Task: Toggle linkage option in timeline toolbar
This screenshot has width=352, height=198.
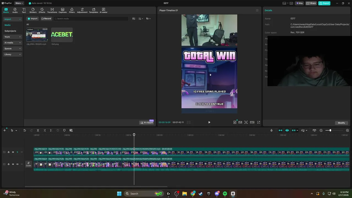Action: pyautogui.click(x=294, y=130)
